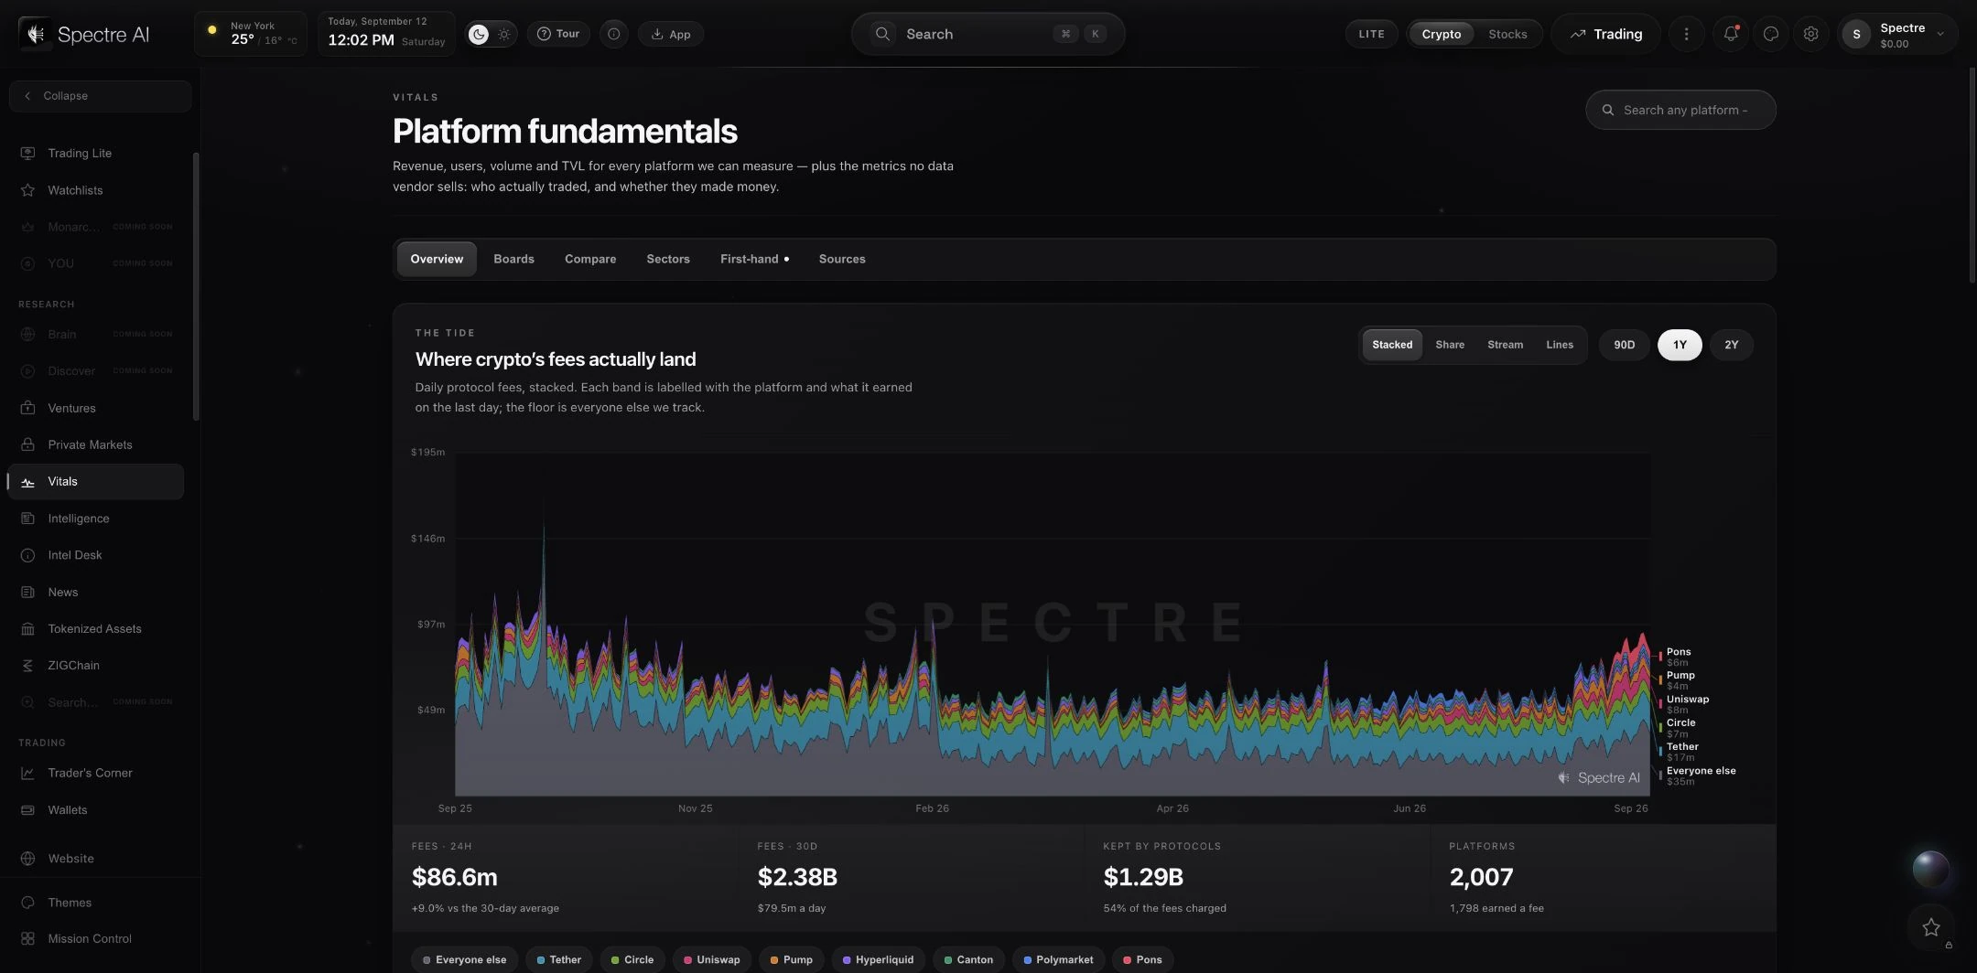Set chart mode to Stream
The height and width of the screenshot is (973, 1977).
[x=1505, y=345]
